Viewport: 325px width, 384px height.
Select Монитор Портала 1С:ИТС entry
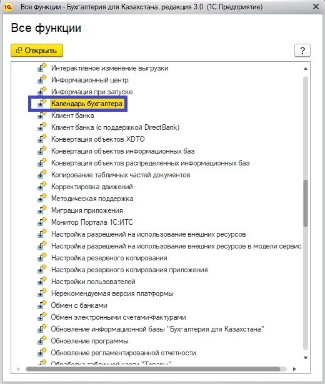coord(92,222)
